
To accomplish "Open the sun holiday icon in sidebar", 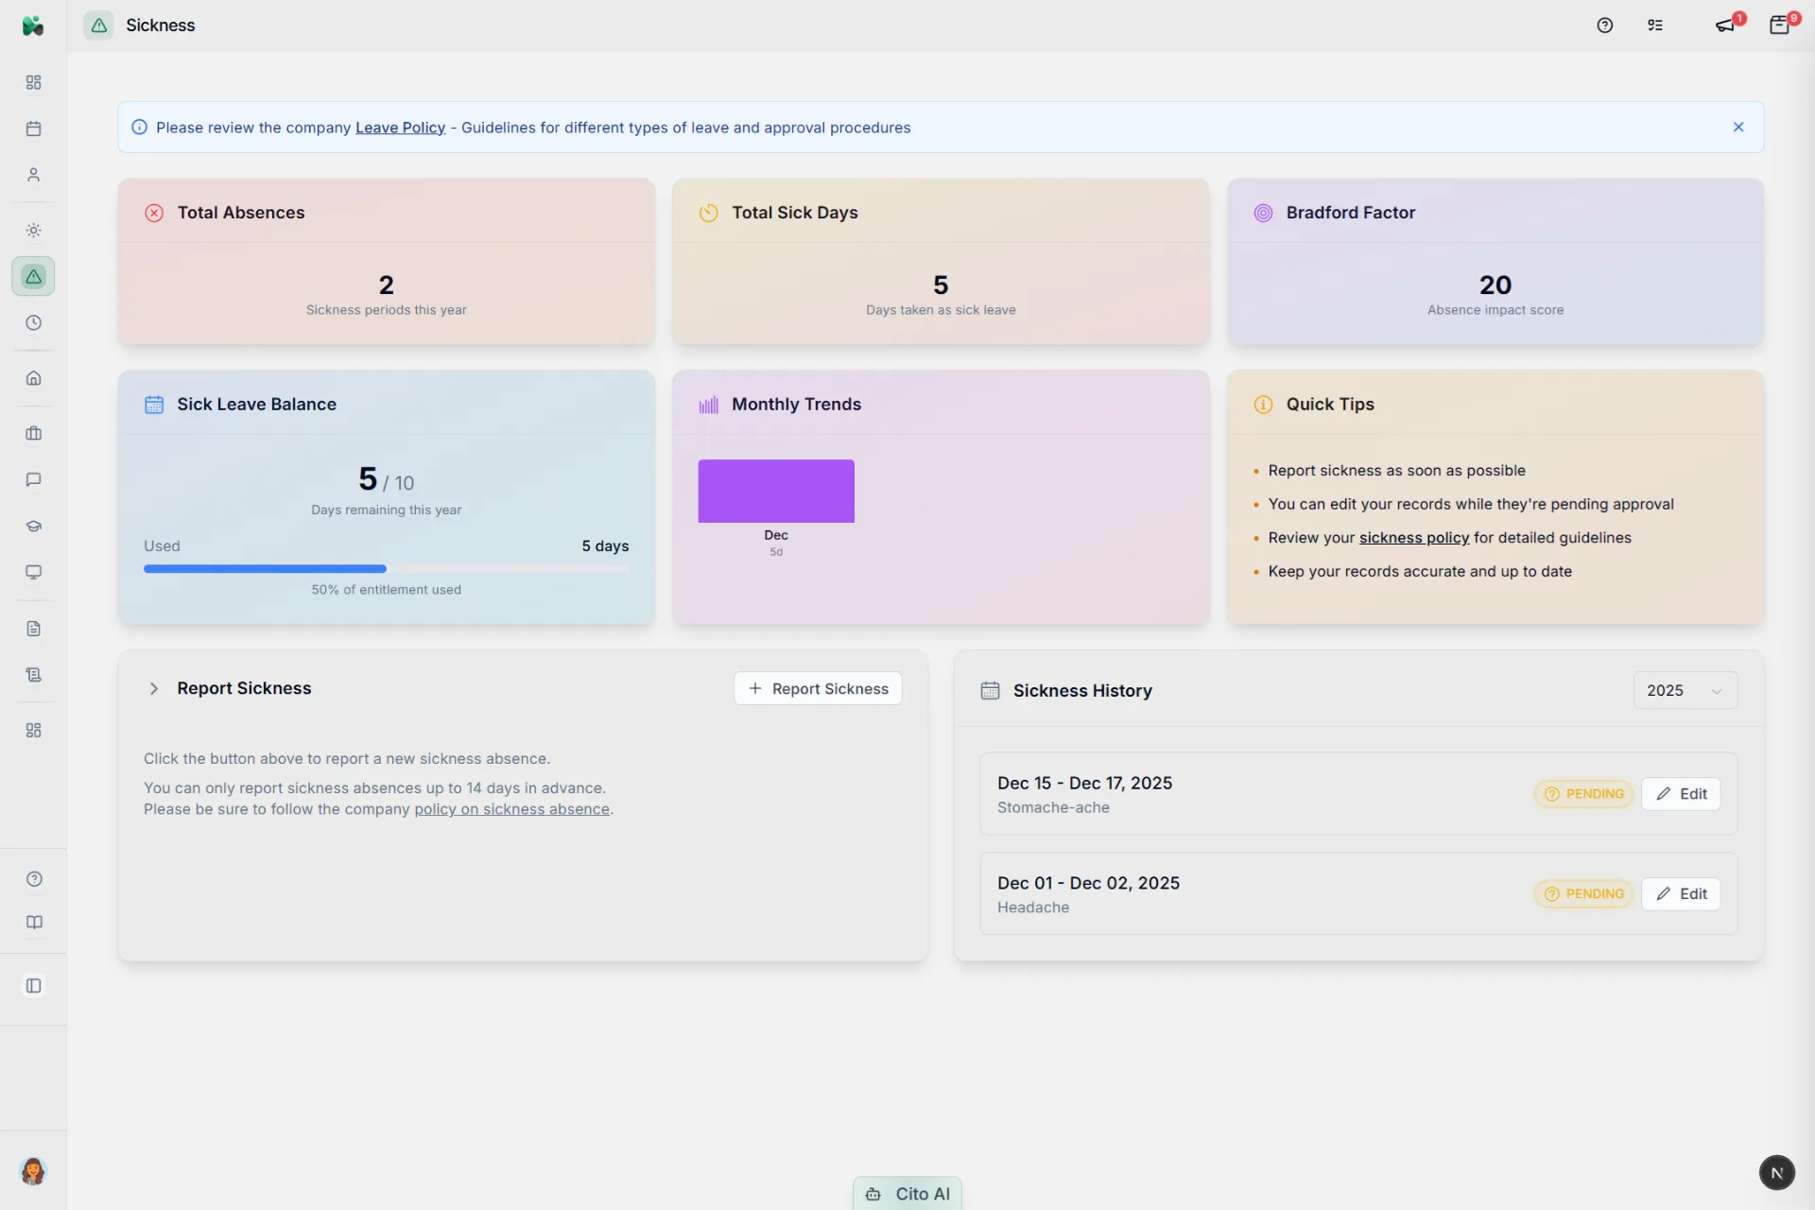I will coord(33,231).
